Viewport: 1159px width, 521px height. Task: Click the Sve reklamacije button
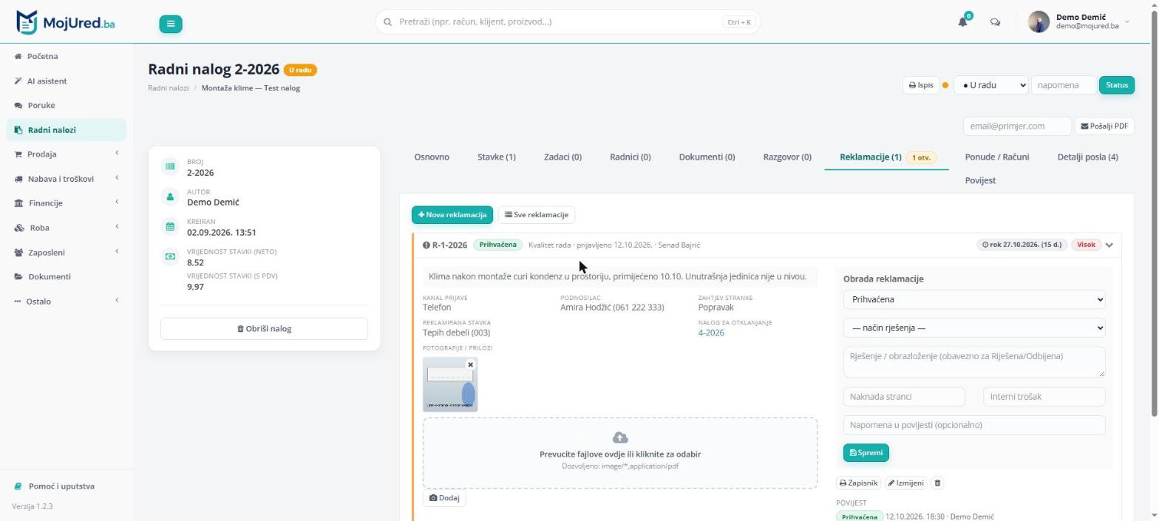[x=537, y=215]
